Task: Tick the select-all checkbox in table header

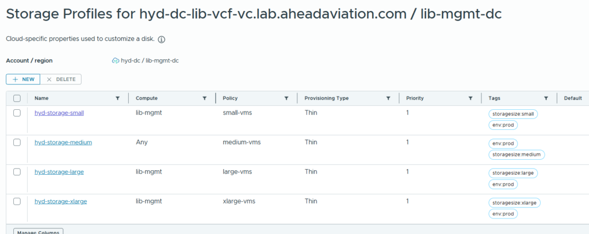Action: (17, 98)
